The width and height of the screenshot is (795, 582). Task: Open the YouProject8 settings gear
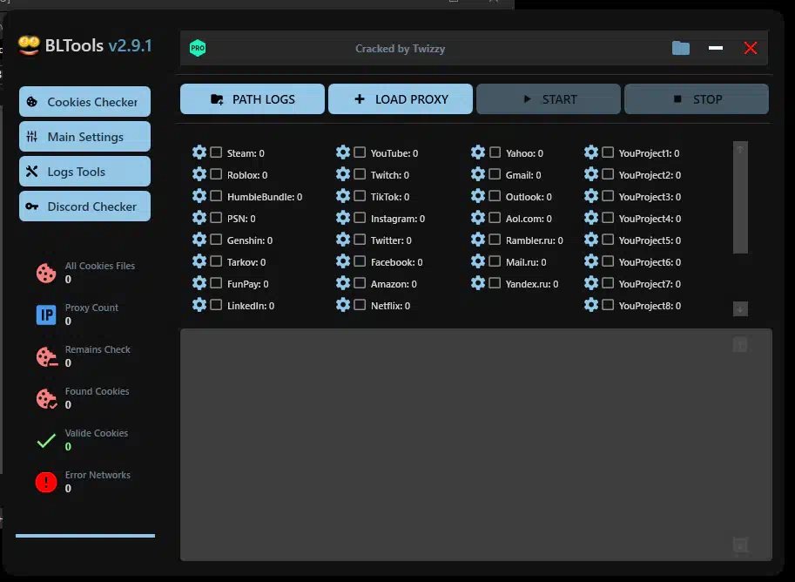click(x=592, y=304)
